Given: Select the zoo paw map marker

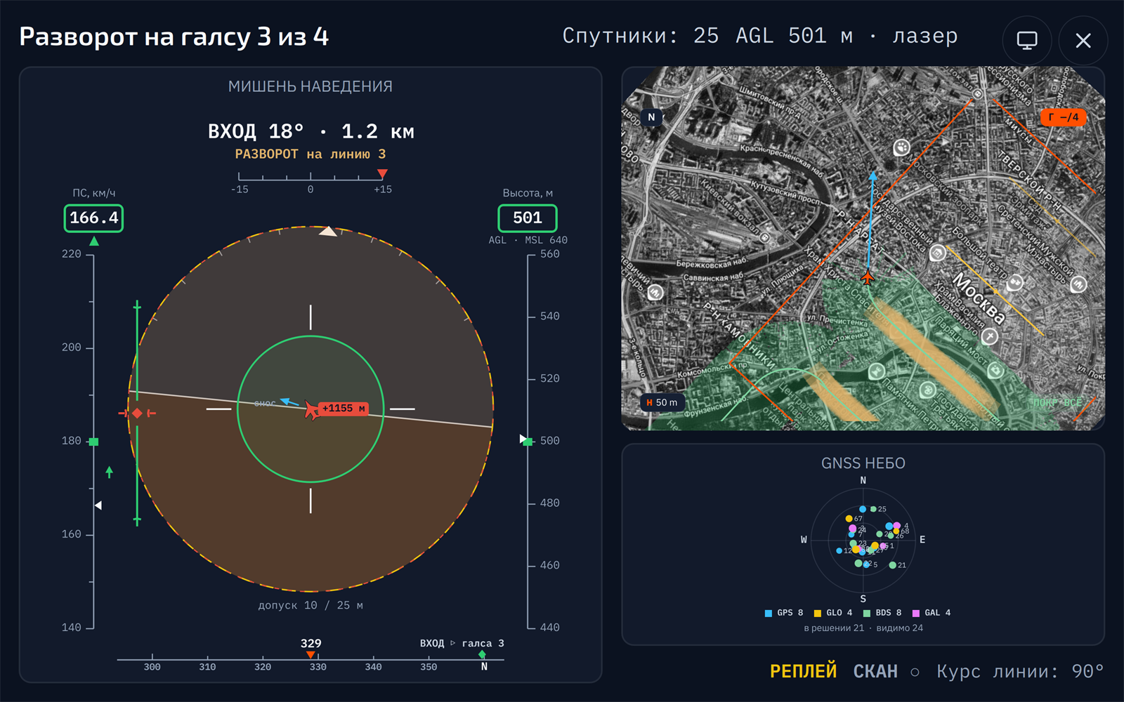Looking at the screenshot, I should [x=902, y=147].
